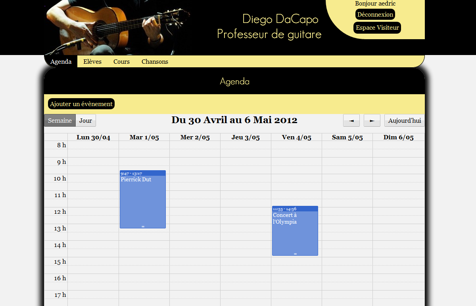Switch calendar to Semaine view
476x306 pixels.
coord(59,121)
